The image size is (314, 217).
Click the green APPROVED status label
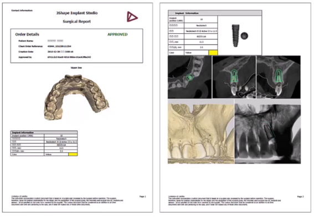coord(117,34)
